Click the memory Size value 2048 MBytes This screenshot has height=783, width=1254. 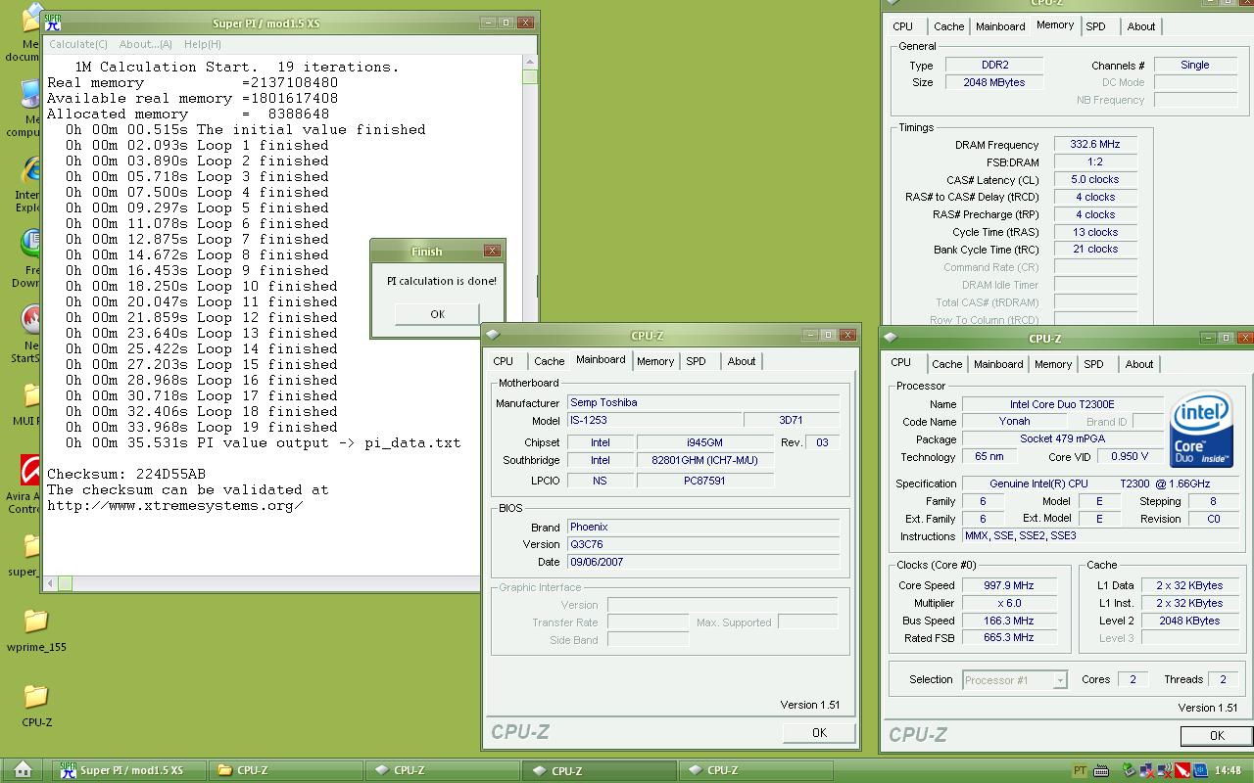click(x=994, y=82)
